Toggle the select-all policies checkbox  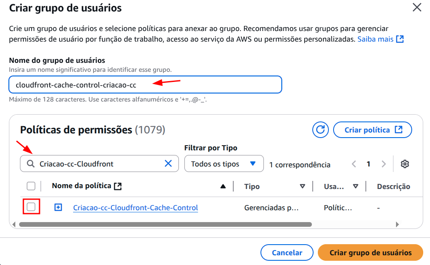tap(31, 186)
